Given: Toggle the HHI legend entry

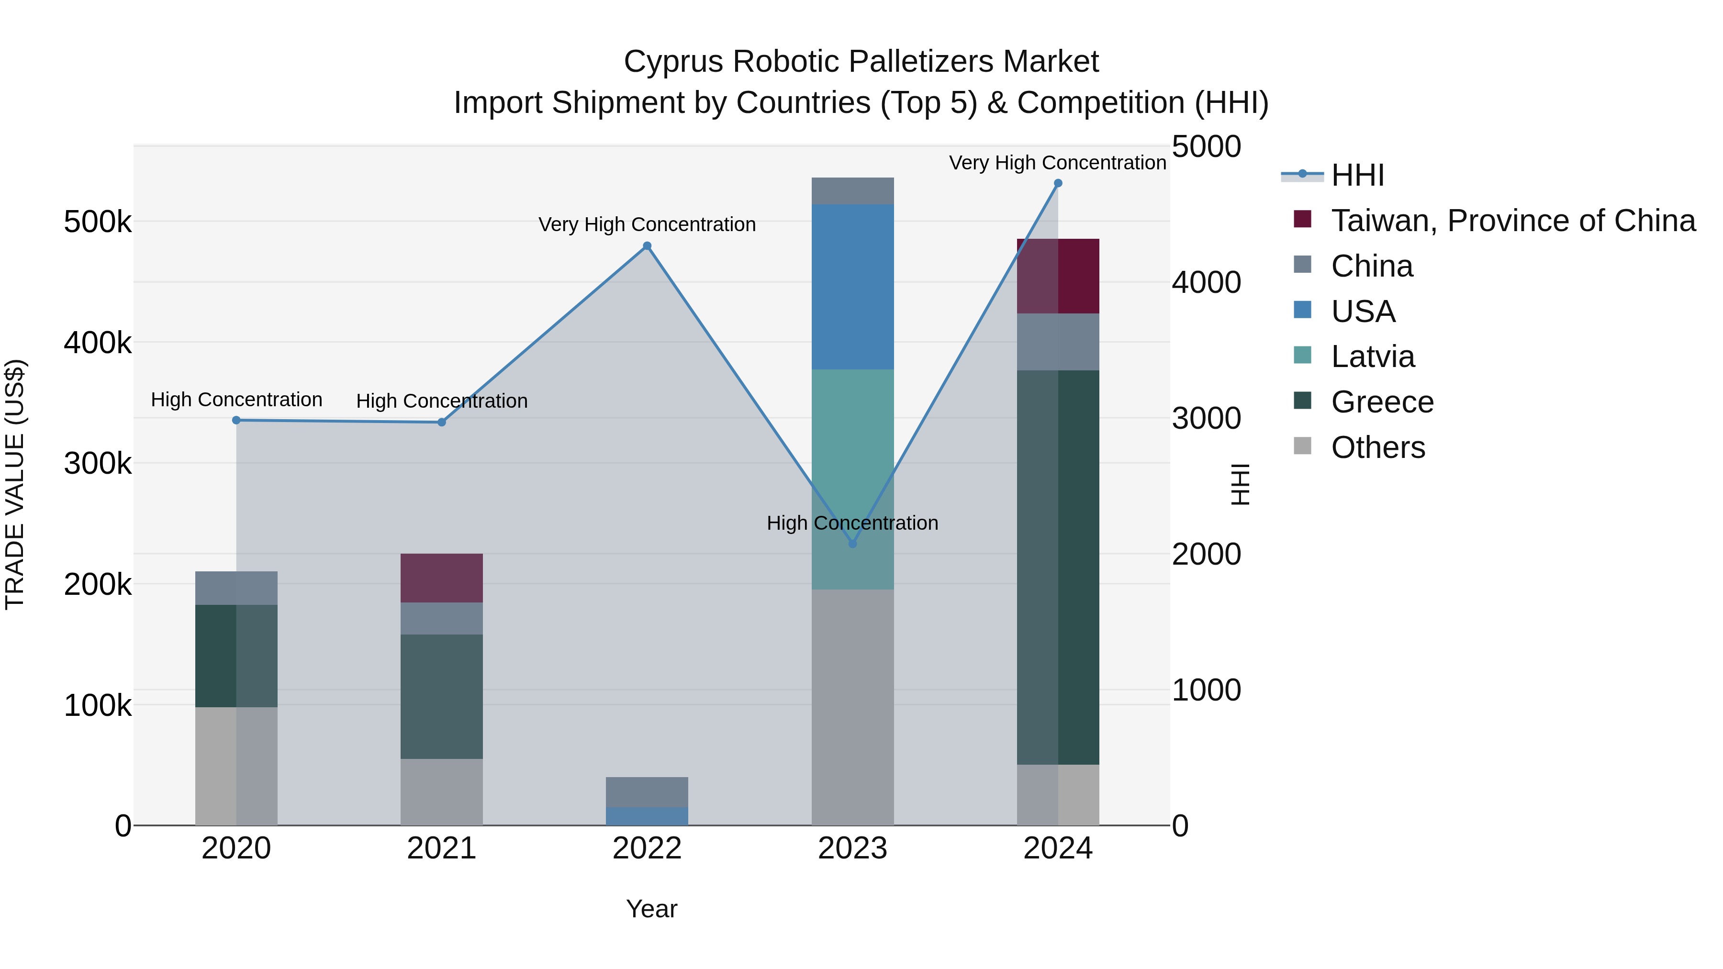Looking at the screenshot, I should (1332, 175).
